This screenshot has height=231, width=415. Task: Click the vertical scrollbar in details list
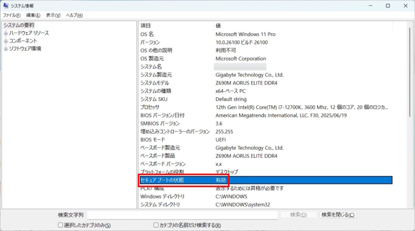coord(411,114)
